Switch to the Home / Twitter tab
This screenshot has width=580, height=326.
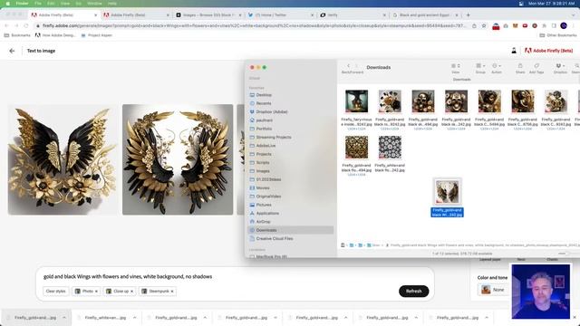281,15
